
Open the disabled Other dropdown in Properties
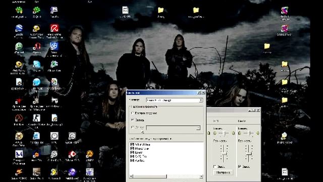173,128
